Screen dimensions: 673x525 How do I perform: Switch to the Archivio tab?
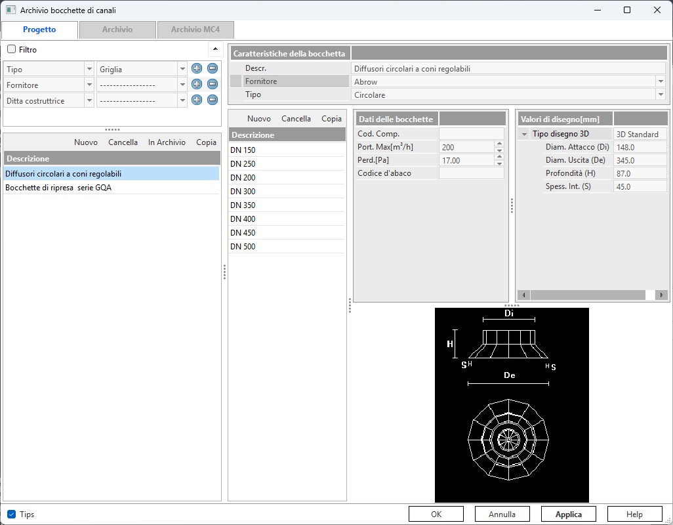pyautogui.click(x=117, y=30)
